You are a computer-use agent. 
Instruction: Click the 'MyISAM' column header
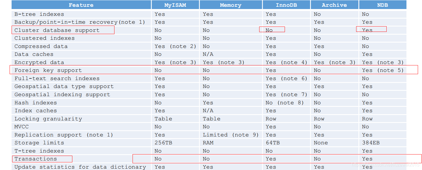coord(175,5)
